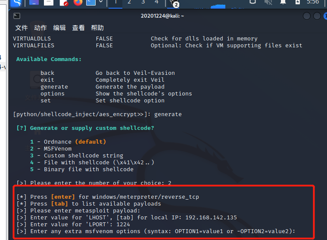Open the 编辑 menu
Image resolution: width=327 pixels, height=240 pixels.
59,28
